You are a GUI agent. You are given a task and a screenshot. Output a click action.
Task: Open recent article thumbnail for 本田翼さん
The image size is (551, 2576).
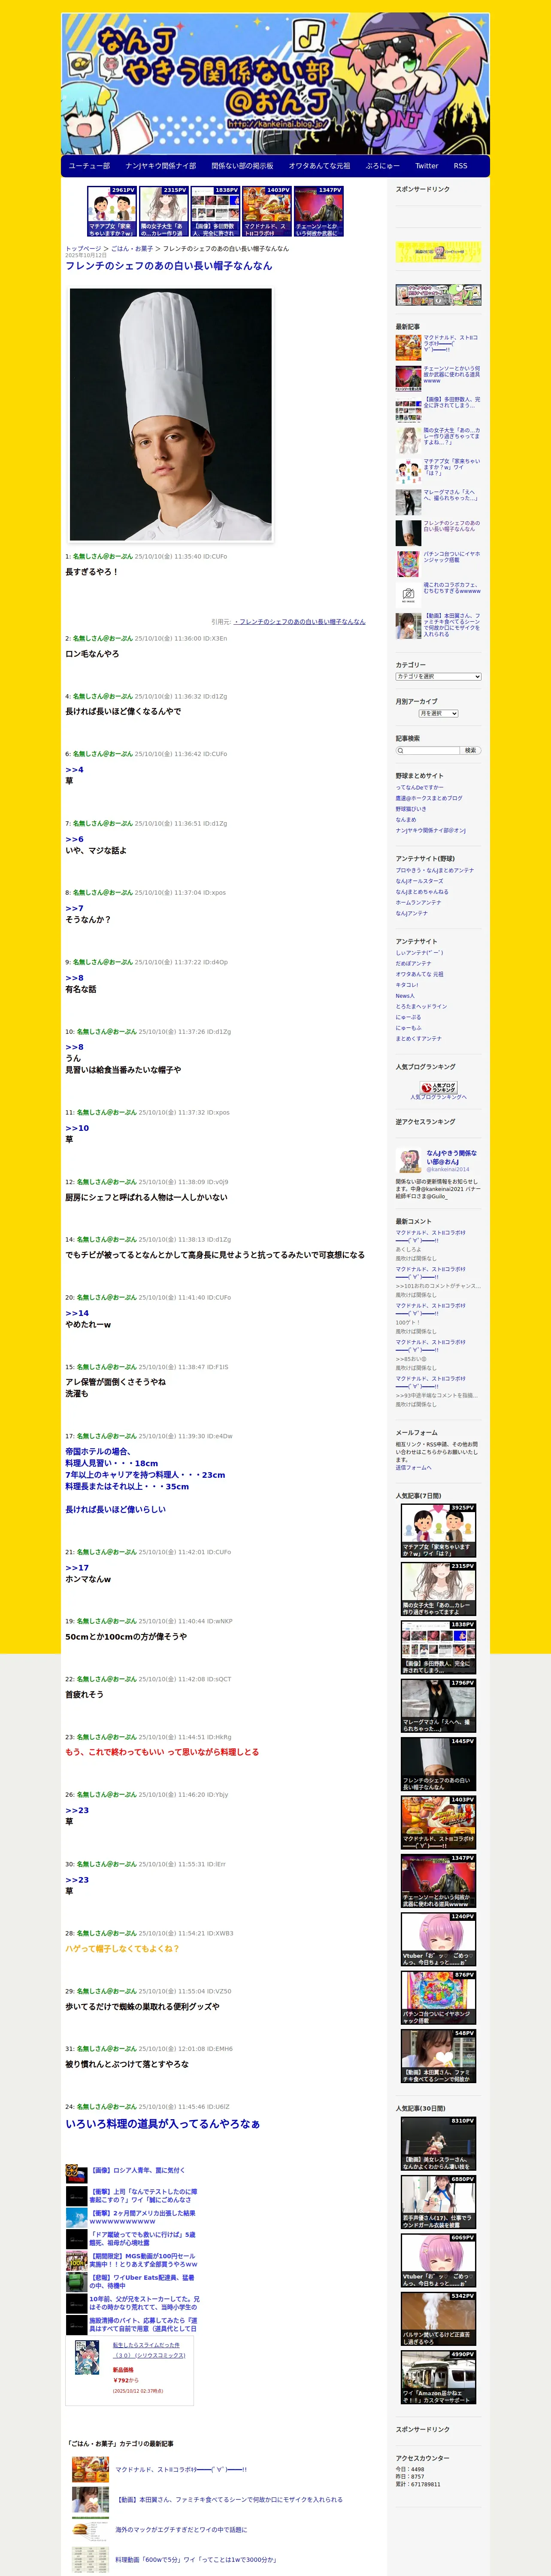(x=408, y=626)
